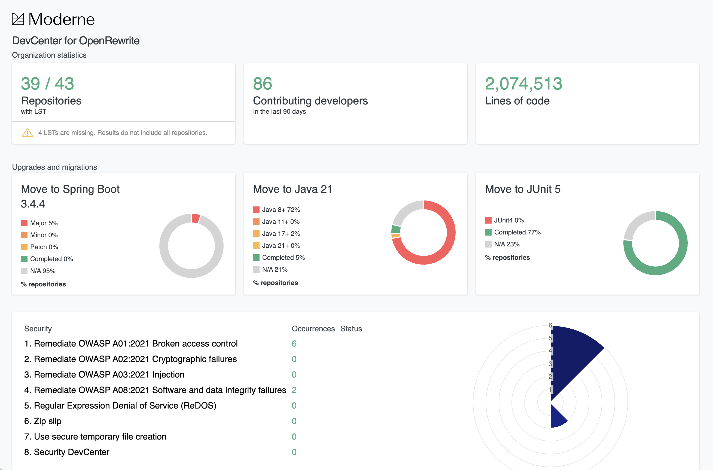Open OWASP A08:2021 Software and data integrity failures
This screenshot has height=470, width=713.
pyautogui.click(x=155, y=390)
